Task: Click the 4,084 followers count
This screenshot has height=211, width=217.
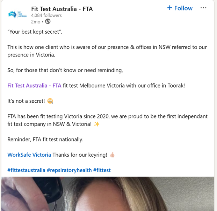Action: point(46,15)
